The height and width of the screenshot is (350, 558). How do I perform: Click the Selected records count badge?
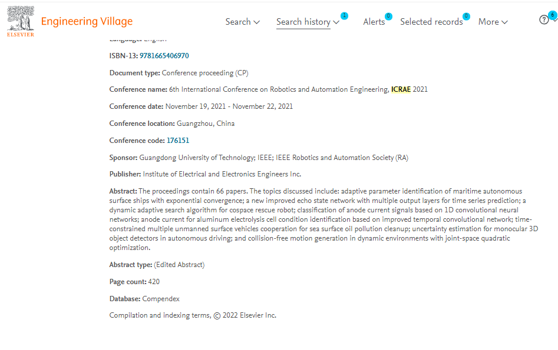click(x=466, y=16)
